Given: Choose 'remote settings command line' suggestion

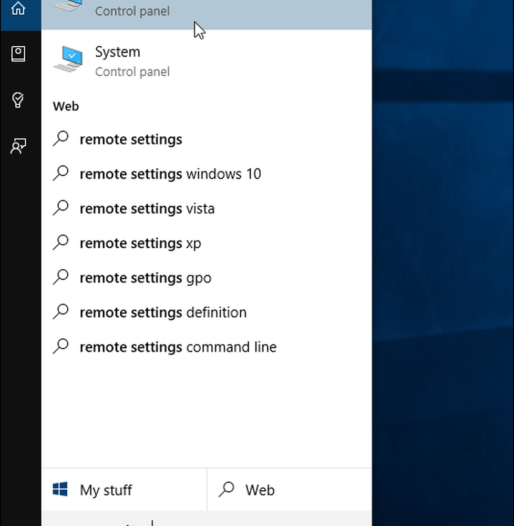Looking at the screenshot, I should [178, 347].
